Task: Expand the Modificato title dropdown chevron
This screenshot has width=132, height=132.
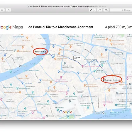Action: point(106,6)
